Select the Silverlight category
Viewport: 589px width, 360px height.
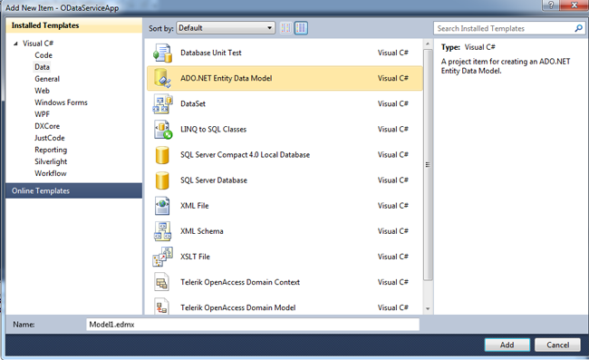tap(51, 161)
